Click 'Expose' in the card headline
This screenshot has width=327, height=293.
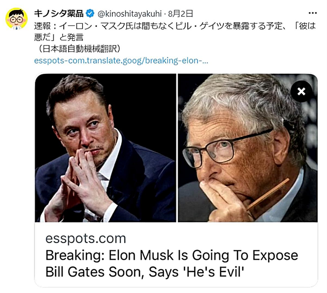(275, 256)
